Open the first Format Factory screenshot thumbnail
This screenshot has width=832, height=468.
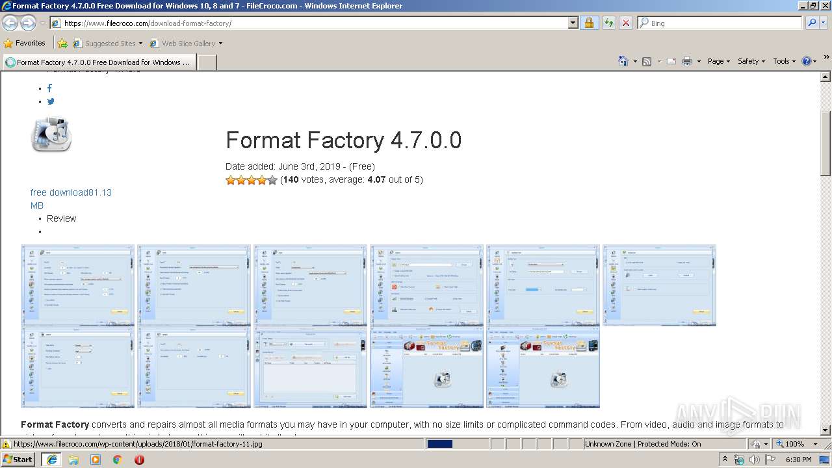tap(77, 285)
